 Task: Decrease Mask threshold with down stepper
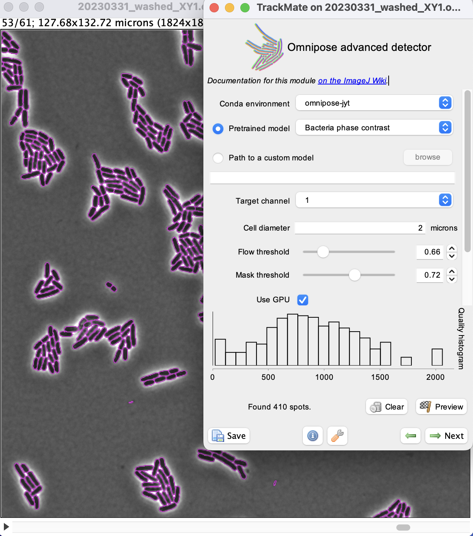tap(452, 279)
